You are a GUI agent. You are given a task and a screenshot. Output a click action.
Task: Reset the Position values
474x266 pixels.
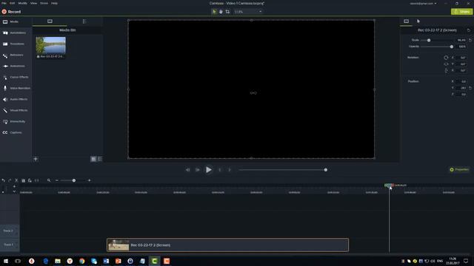tap(470, 88)
